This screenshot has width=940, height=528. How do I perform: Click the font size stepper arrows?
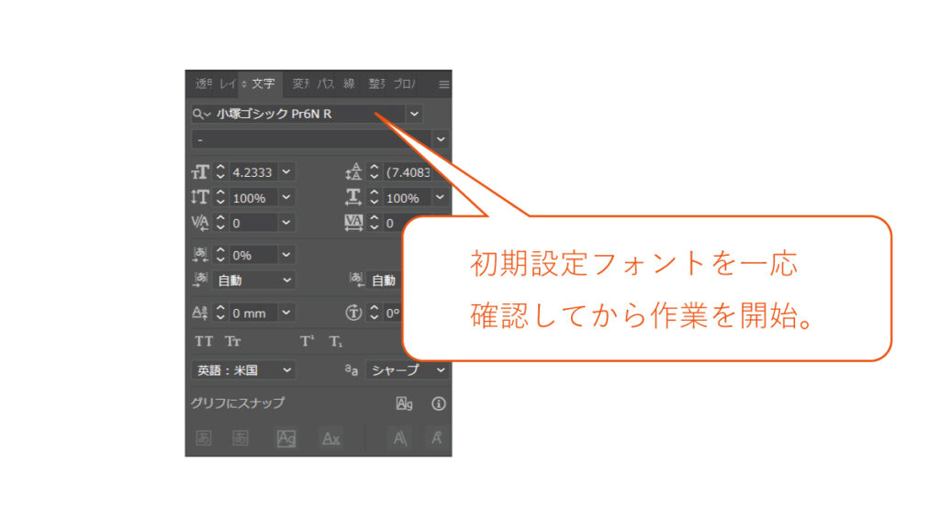click(x=220, y=172)
